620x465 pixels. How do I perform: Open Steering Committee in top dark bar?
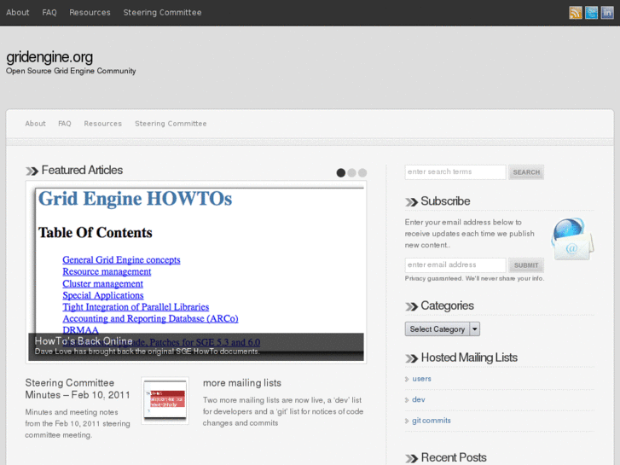[x=162, y=12]
